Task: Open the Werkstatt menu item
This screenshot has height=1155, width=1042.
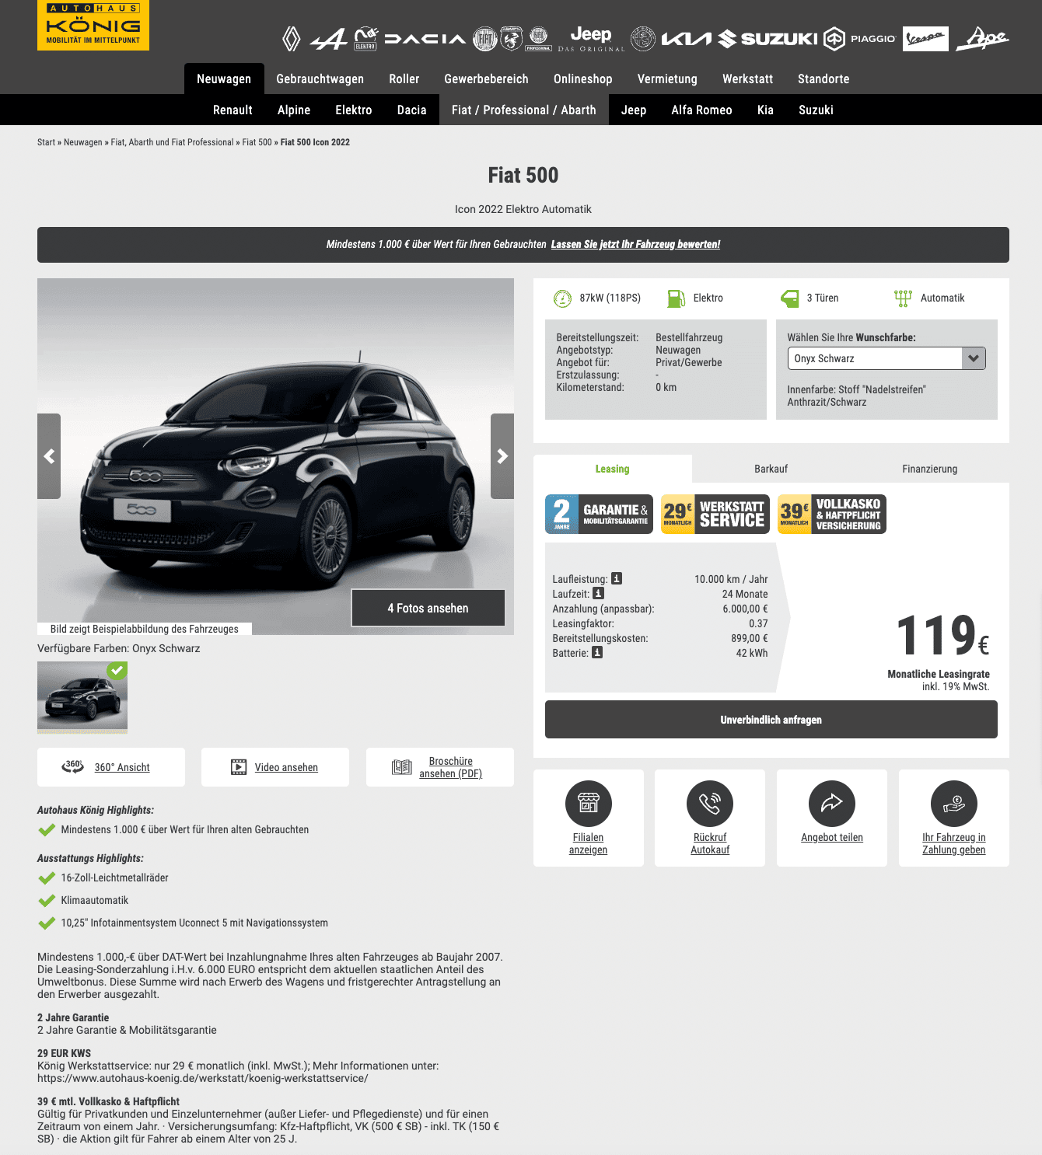Action: (x=748, y=79)
